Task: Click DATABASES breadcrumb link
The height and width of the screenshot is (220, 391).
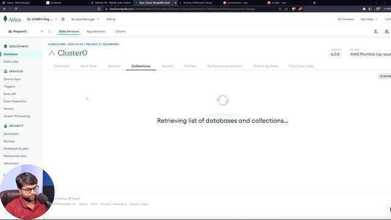Action: 111,44
